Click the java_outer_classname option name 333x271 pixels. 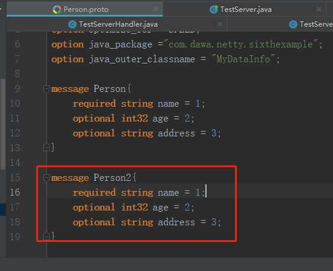[x=142, y=59]
